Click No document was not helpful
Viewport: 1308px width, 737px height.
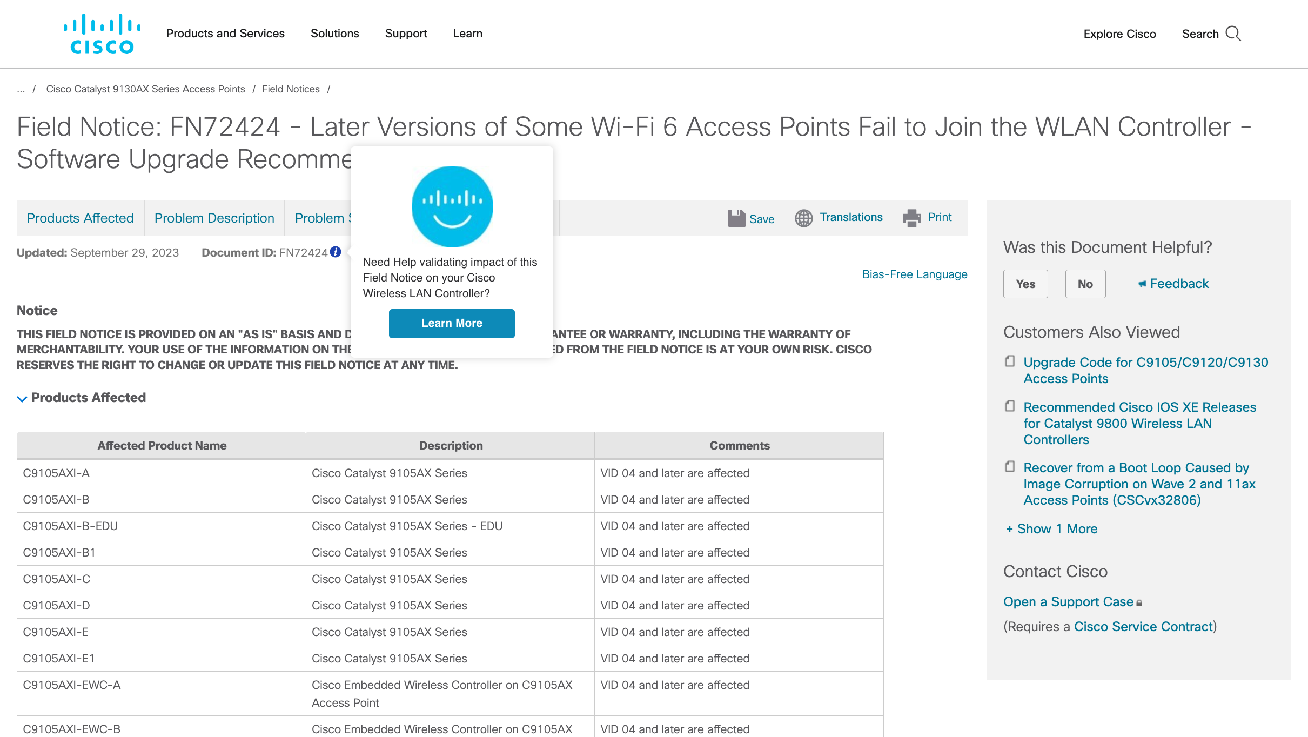pos(1084,283)
